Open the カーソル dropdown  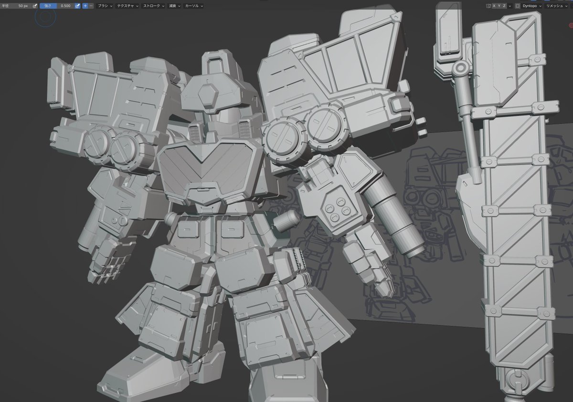[194, 6]
